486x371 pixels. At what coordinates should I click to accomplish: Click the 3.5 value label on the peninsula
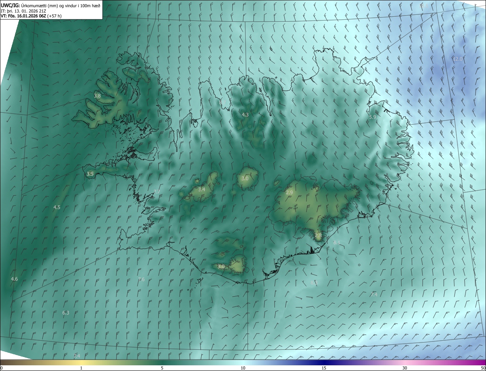90,174
